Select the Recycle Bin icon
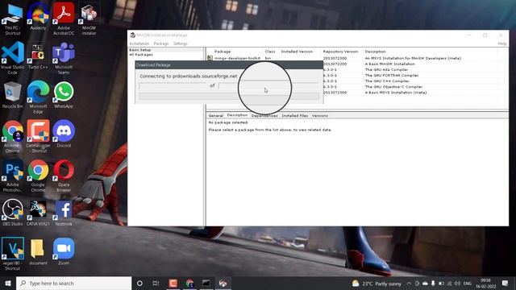Image resolution: width=516 pixels, height=290 pixels. point(13,95)
